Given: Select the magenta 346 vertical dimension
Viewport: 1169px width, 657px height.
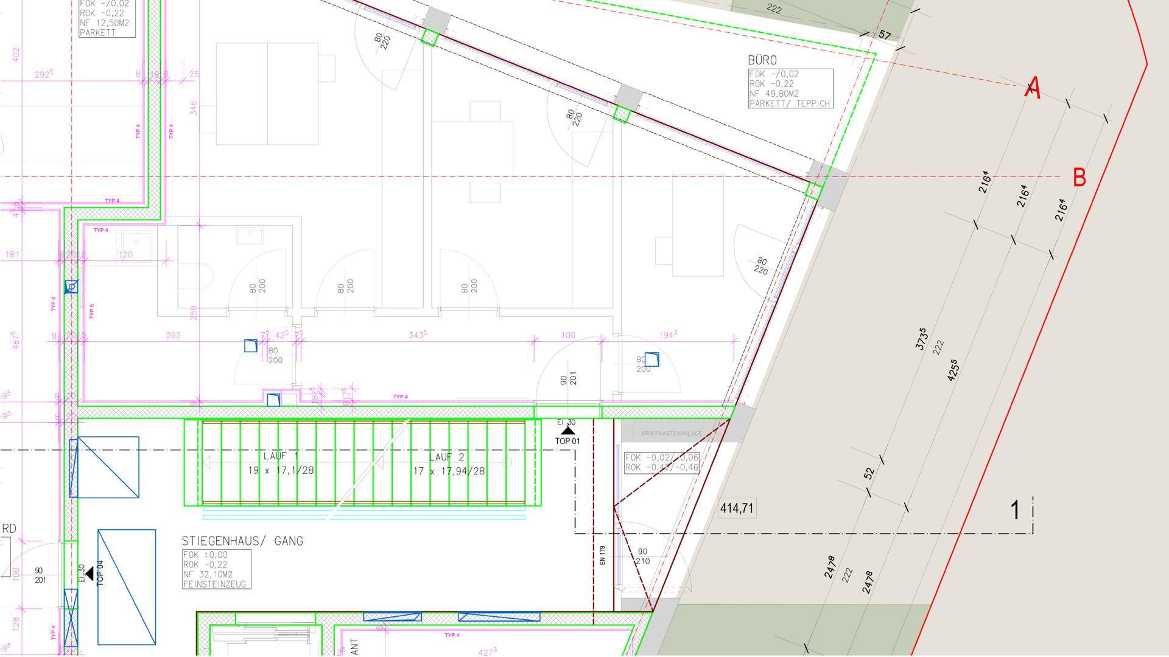Looking at the screenshot, I should (x=193, y=108).
